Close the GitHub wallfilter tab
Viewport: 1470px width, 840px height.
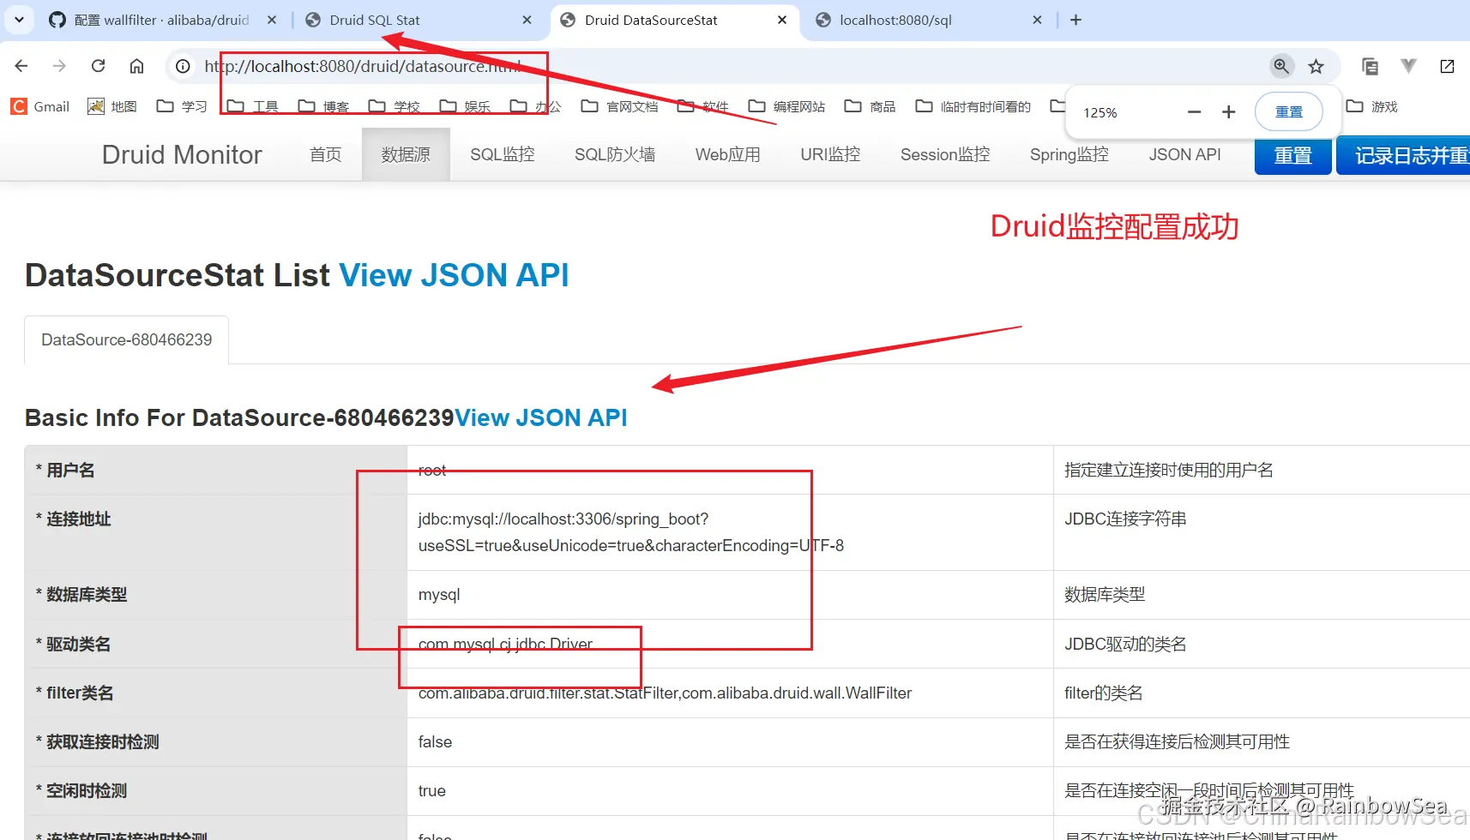tap(272, 20)
